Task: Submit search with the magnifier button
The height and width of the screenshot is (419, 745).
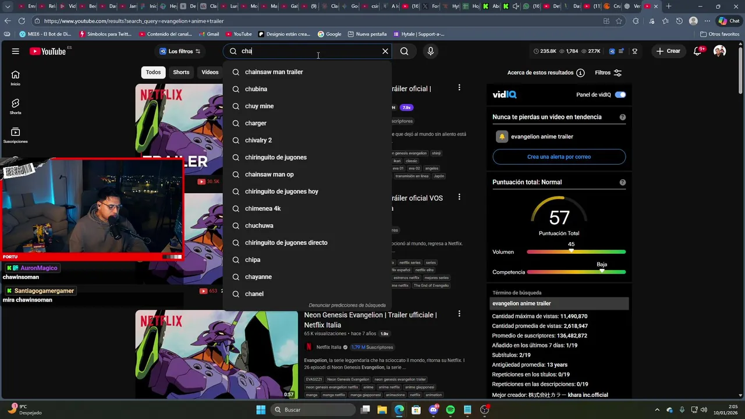Action: tap(404, 51)
